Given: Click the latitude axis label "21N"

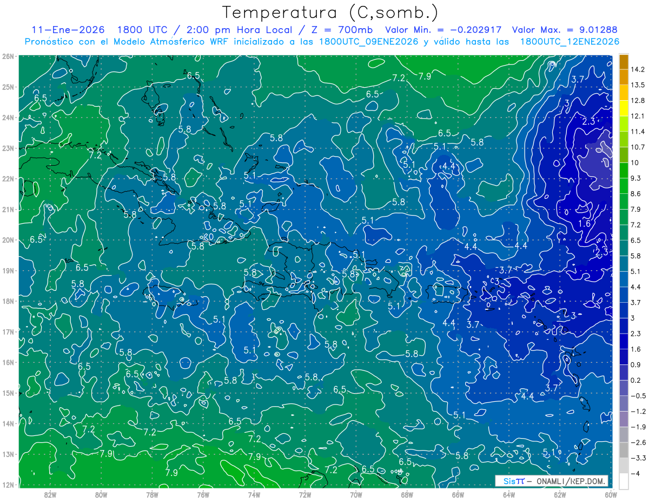Looking at the screenshot, I should pyautogui.click(x=8, y=209).
